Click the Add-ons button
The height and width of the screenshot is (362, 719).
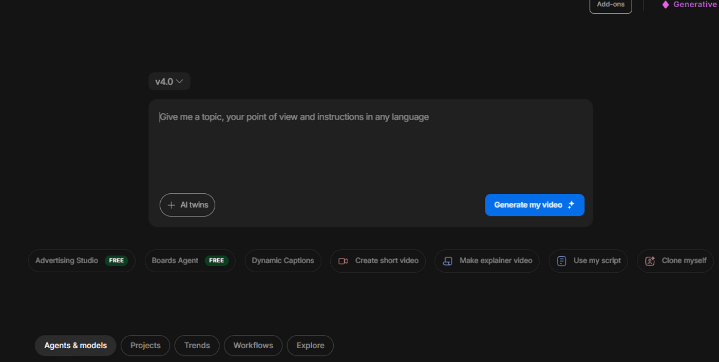click(610, 5)
